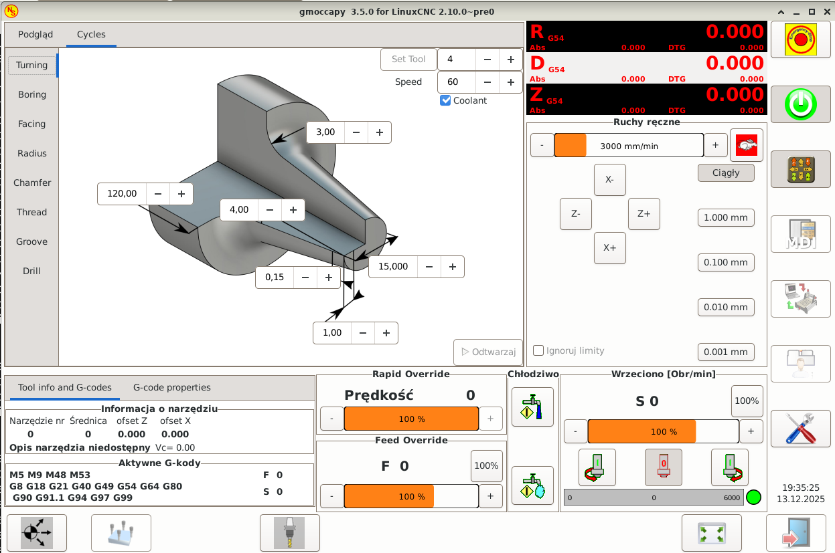Toggle fullscreen green arrows icon

pos(712,533)
